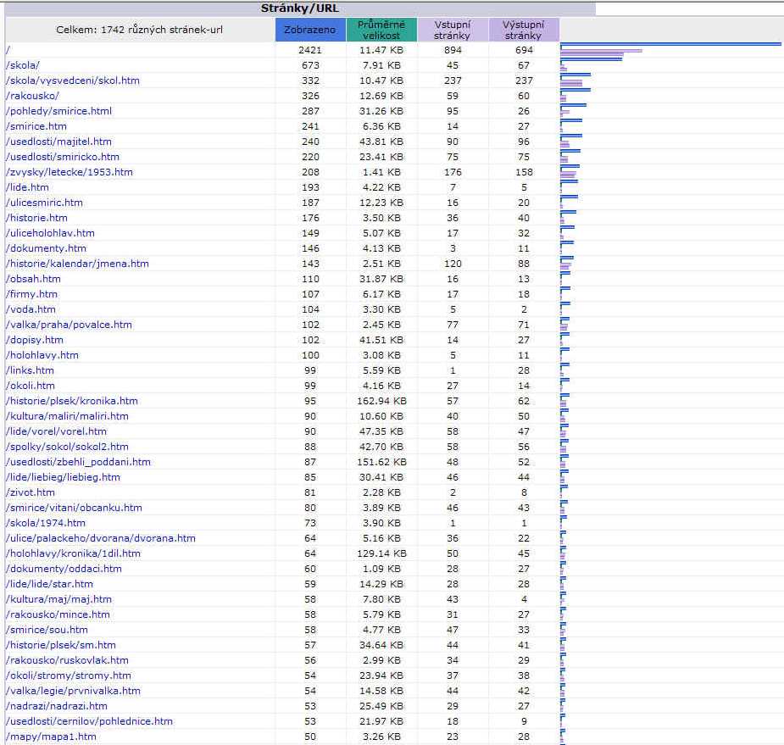Open /spolky/sokol/sokol2.htm link

pyautogui.click(x=67, y=447)
